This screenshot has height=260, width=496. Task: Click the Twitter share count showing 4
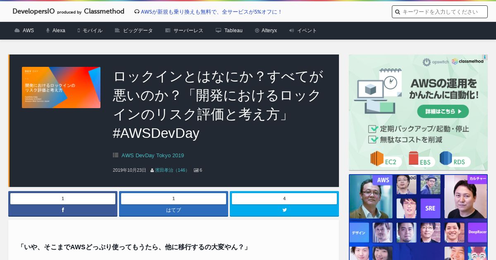point(284,199)
